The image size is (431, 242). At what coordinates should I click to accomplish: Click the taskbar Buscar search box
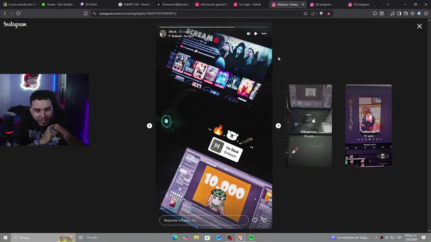(43, 238)
